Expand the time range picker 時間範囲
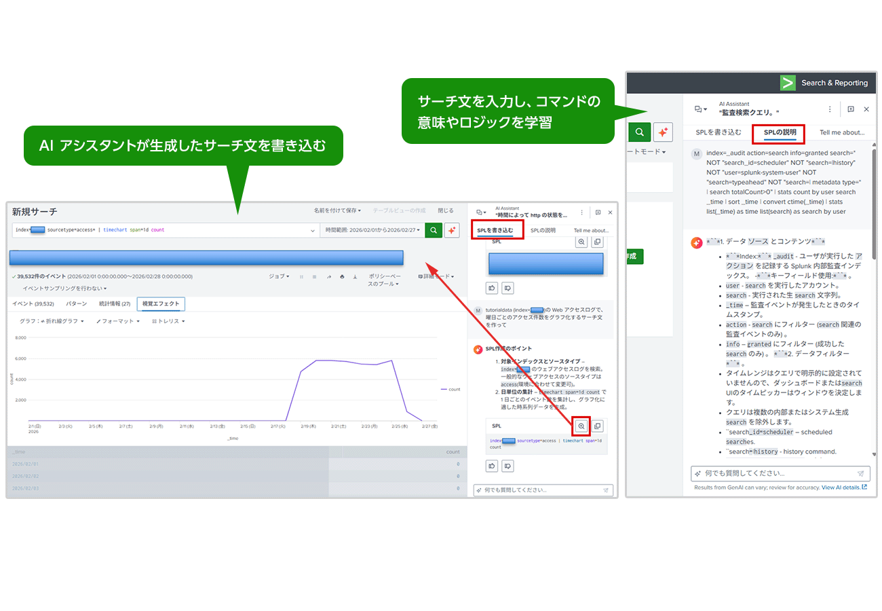 [372, 230]
